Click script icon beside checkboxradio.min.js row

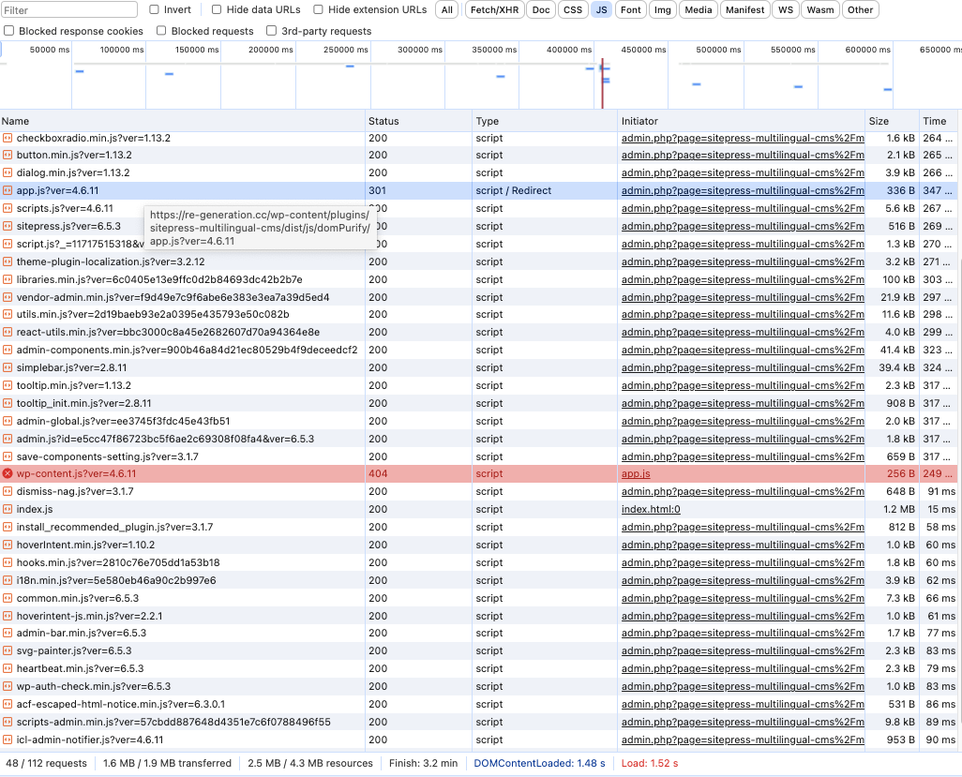8,138
